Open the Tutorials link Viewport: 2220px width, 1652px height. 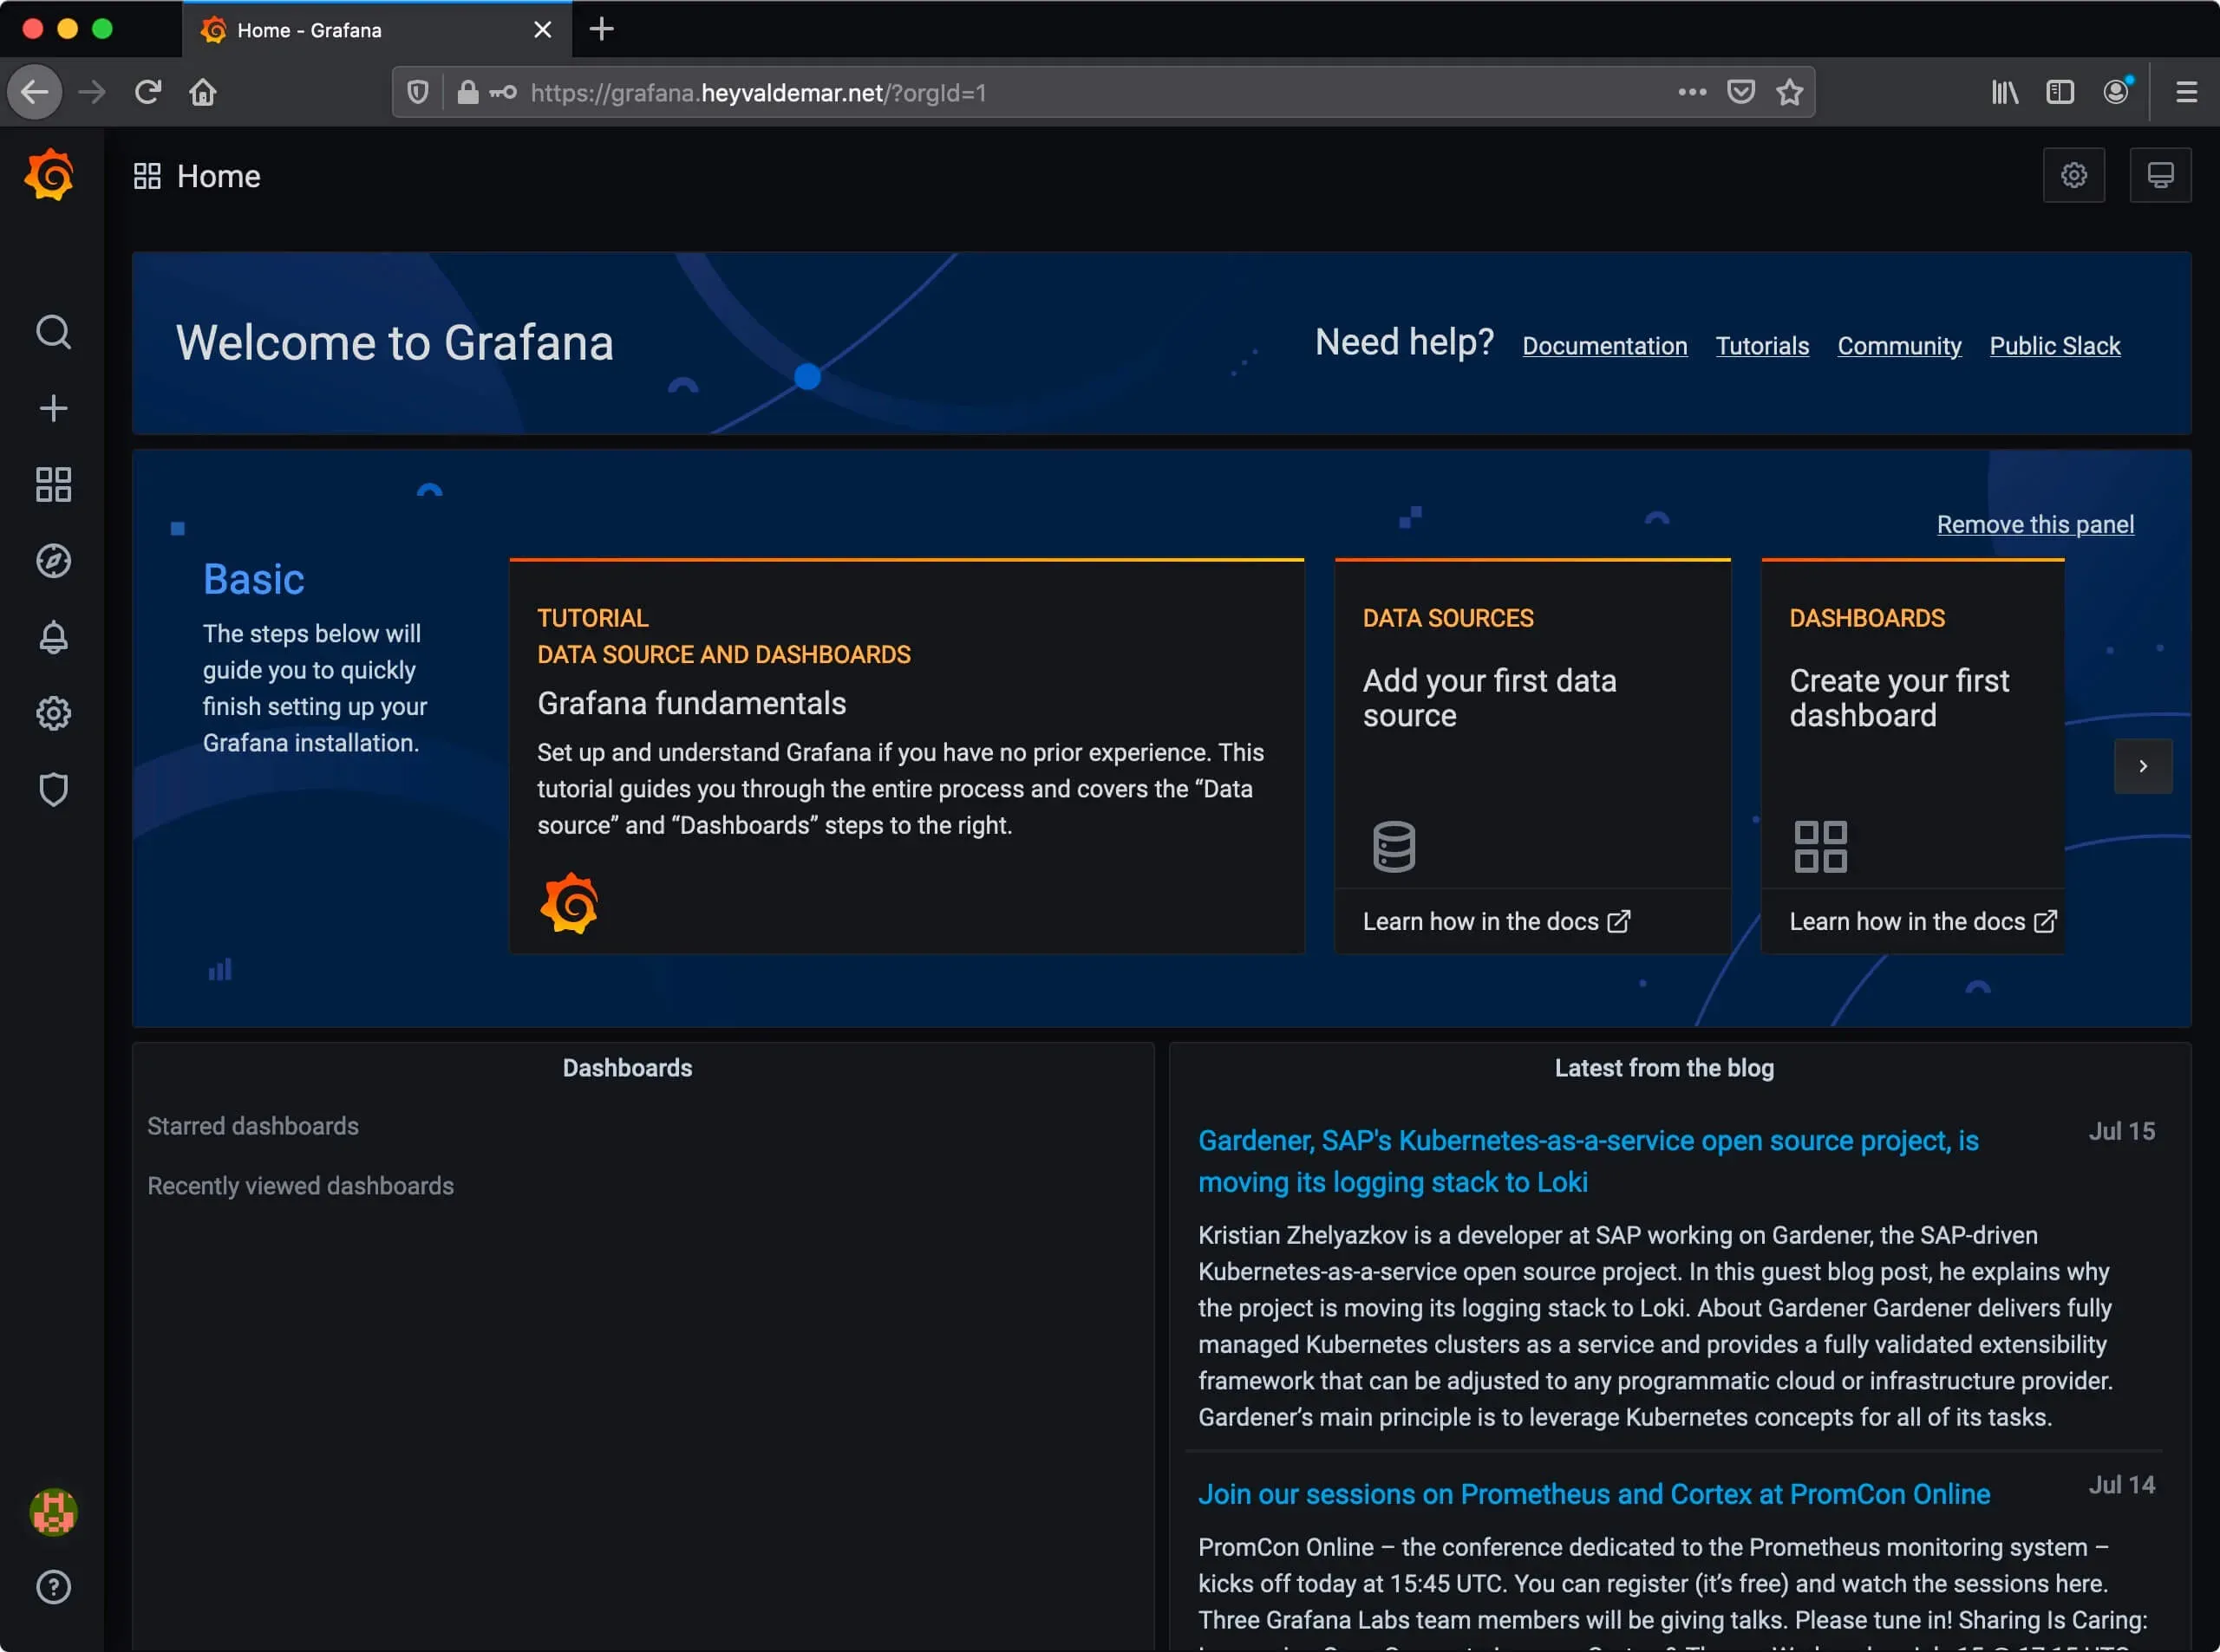click(x=1762, y=346)
